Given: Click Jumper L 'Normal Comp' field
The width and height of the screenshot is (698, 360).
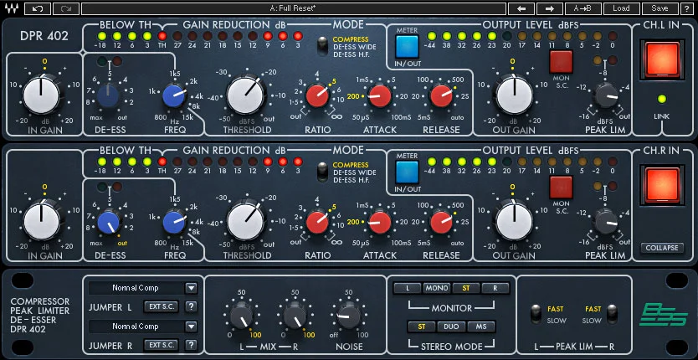Looking at the screenshot, I should pos(136,288).
